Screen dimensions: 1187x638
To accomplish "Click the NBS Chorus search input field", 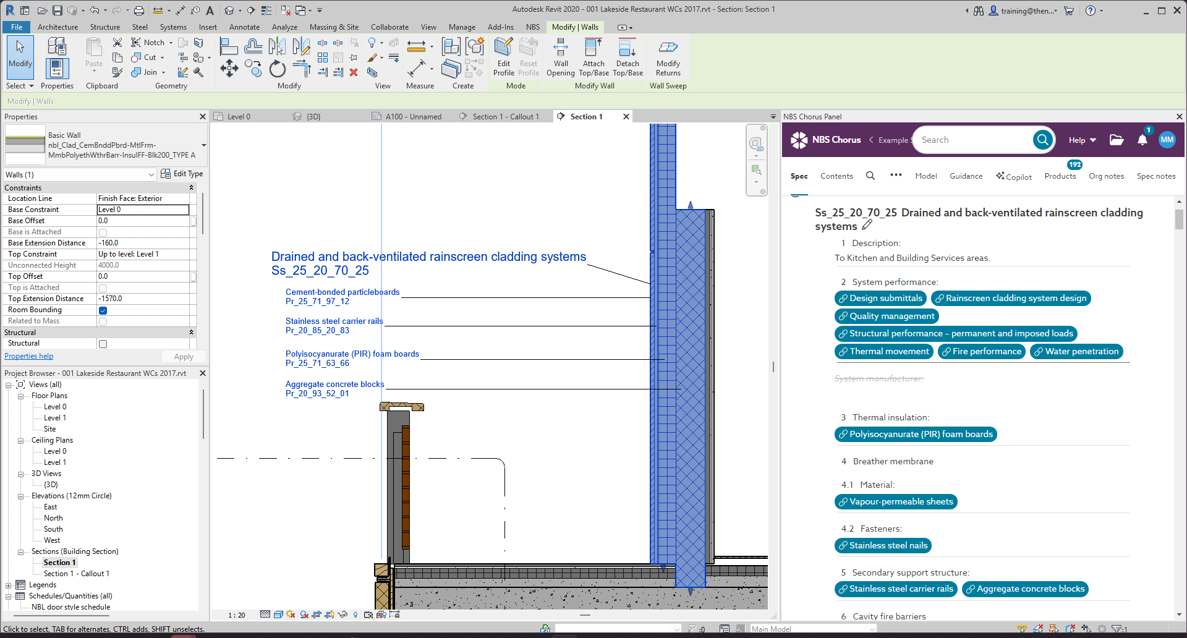I will tap(971, 140).
